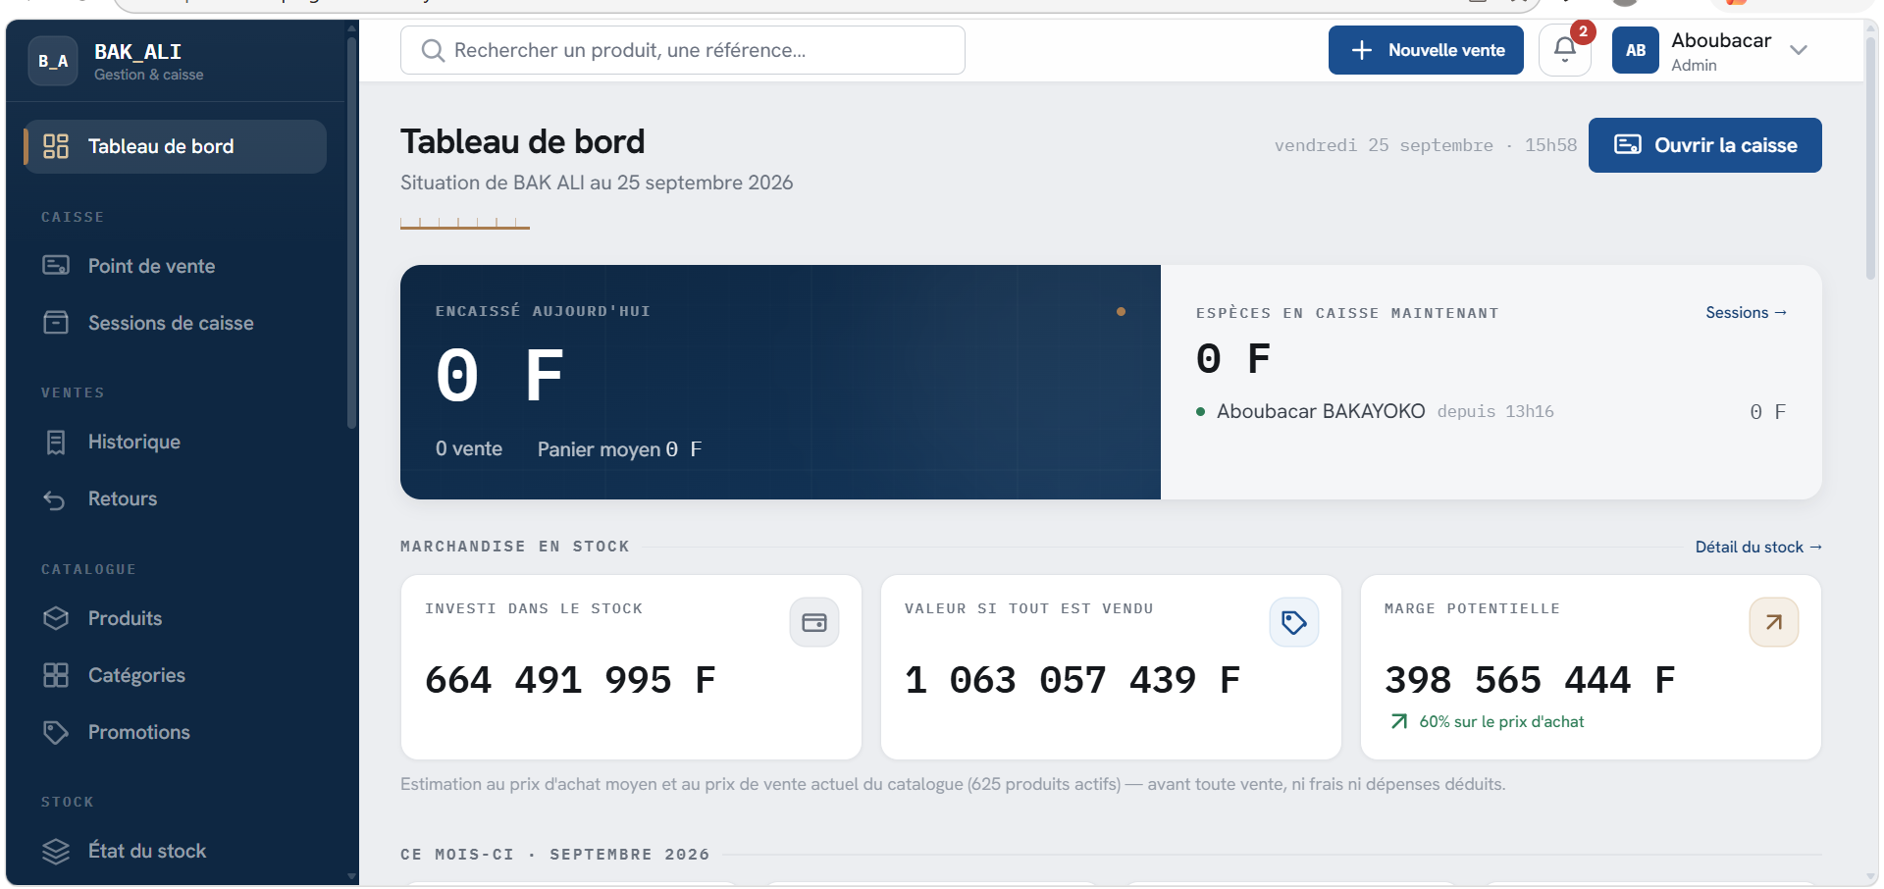The width and height of the screenshot is (1884, 889).
Task: Click the Promotions tag icon
Action: click(x=56, y=732)
